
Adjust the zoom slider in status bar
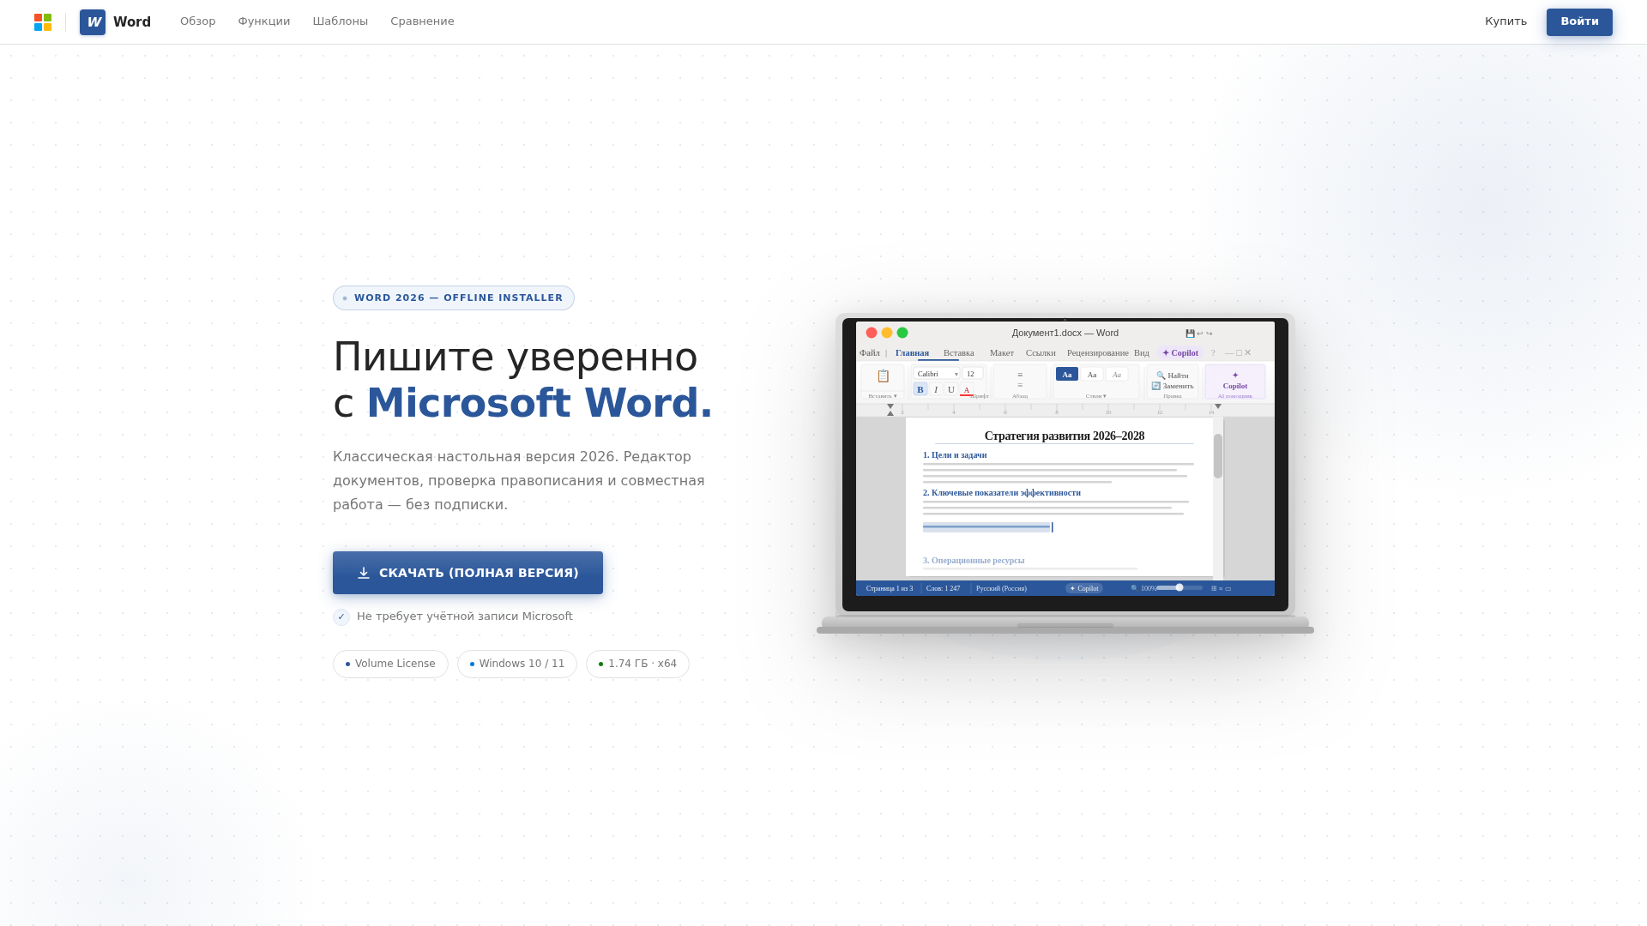[1179, 588]
